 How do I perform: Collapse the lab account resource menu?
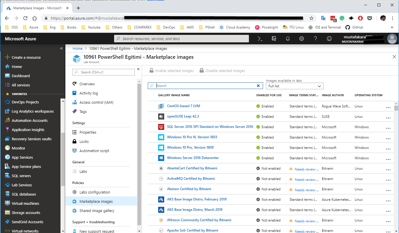[138, 69]
